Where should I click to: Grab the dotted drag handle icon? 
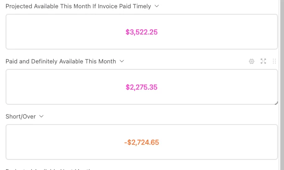(274, 62)
